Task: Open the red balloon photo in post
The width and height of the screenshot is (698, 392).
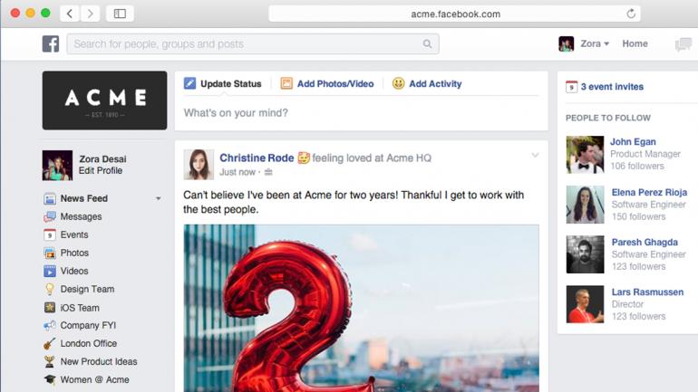Action: [x=361, y=308]
